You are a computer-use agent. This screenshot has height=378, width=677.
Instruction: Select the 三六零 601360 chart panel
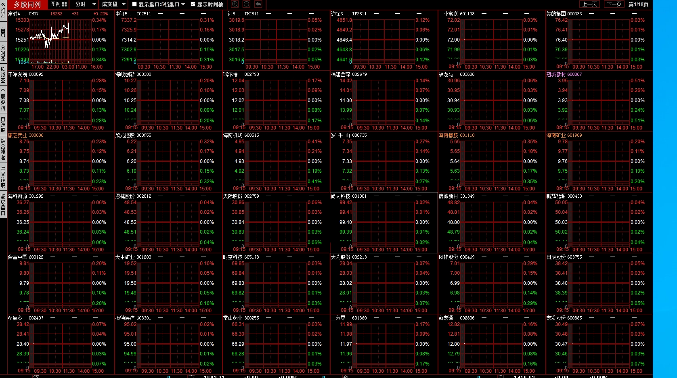point(384,345)
